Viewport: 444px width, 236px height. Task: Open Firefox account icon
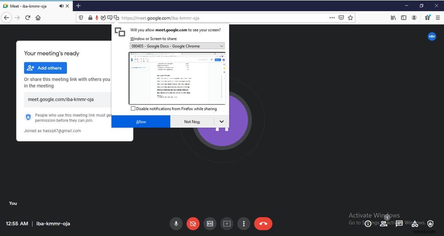(414, 18)
